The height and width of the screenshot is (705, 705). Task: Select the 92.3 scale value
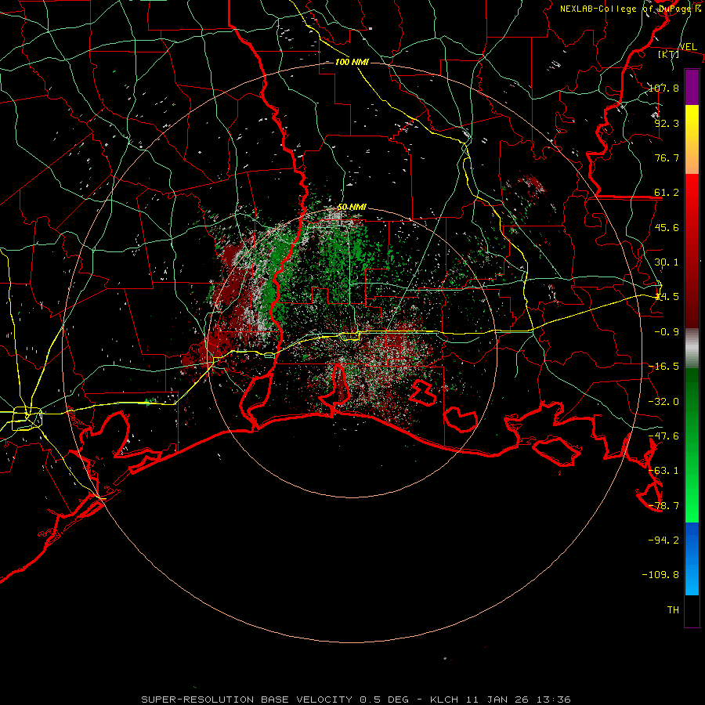pyautogui.click(x=667, y=123)
